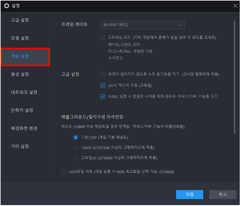Click the vertical scrollbar of the settings panel
This screenshot has width=240, height=206.
click(235, 77)
